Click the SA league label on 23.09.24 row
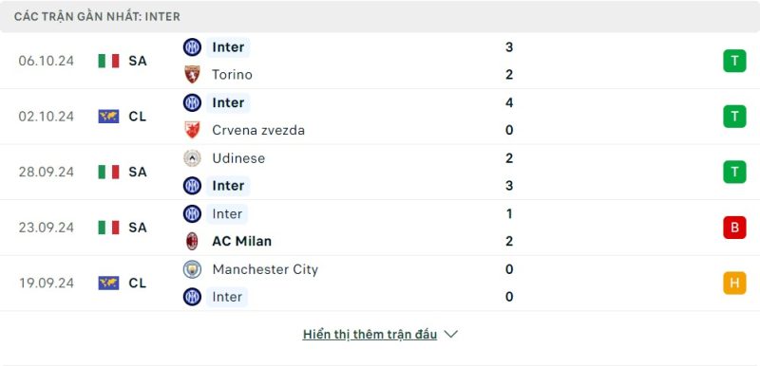760x366 pixels. [x=138, y=228]
